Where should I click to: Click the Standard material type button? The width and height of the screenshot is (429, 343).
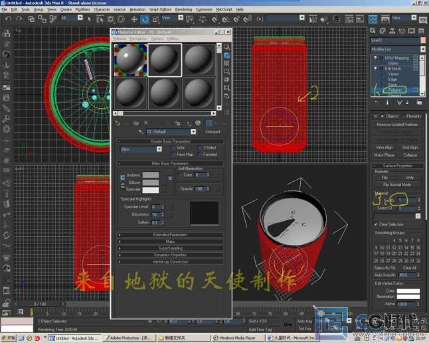(213, 132)
